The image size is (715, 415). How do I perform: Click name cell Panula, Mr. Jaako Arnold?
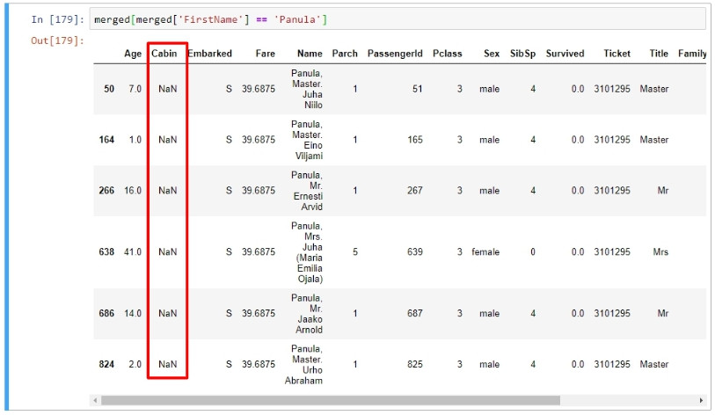click(307, 314)
